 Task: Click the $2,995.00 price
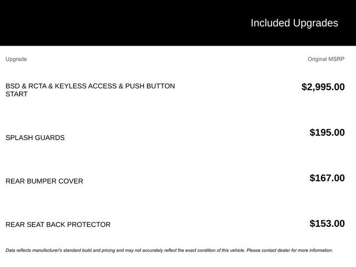[x=323, y=87]
